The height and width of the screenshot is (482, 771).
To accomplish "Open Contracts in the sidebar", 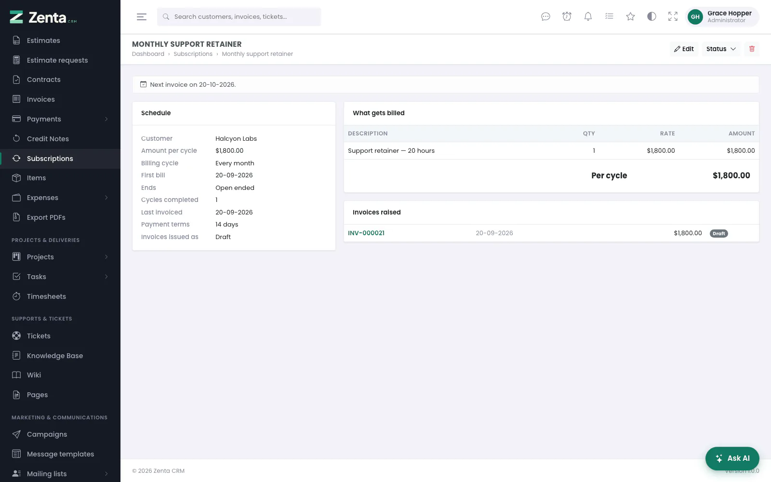I will [60, 80].
